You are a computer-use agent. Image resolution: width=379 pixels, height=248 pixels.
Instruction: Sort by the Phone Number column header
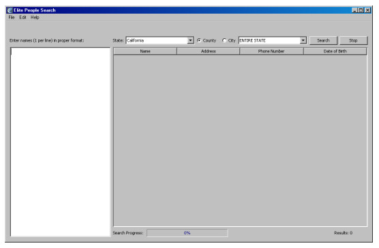tap(271, 51)
